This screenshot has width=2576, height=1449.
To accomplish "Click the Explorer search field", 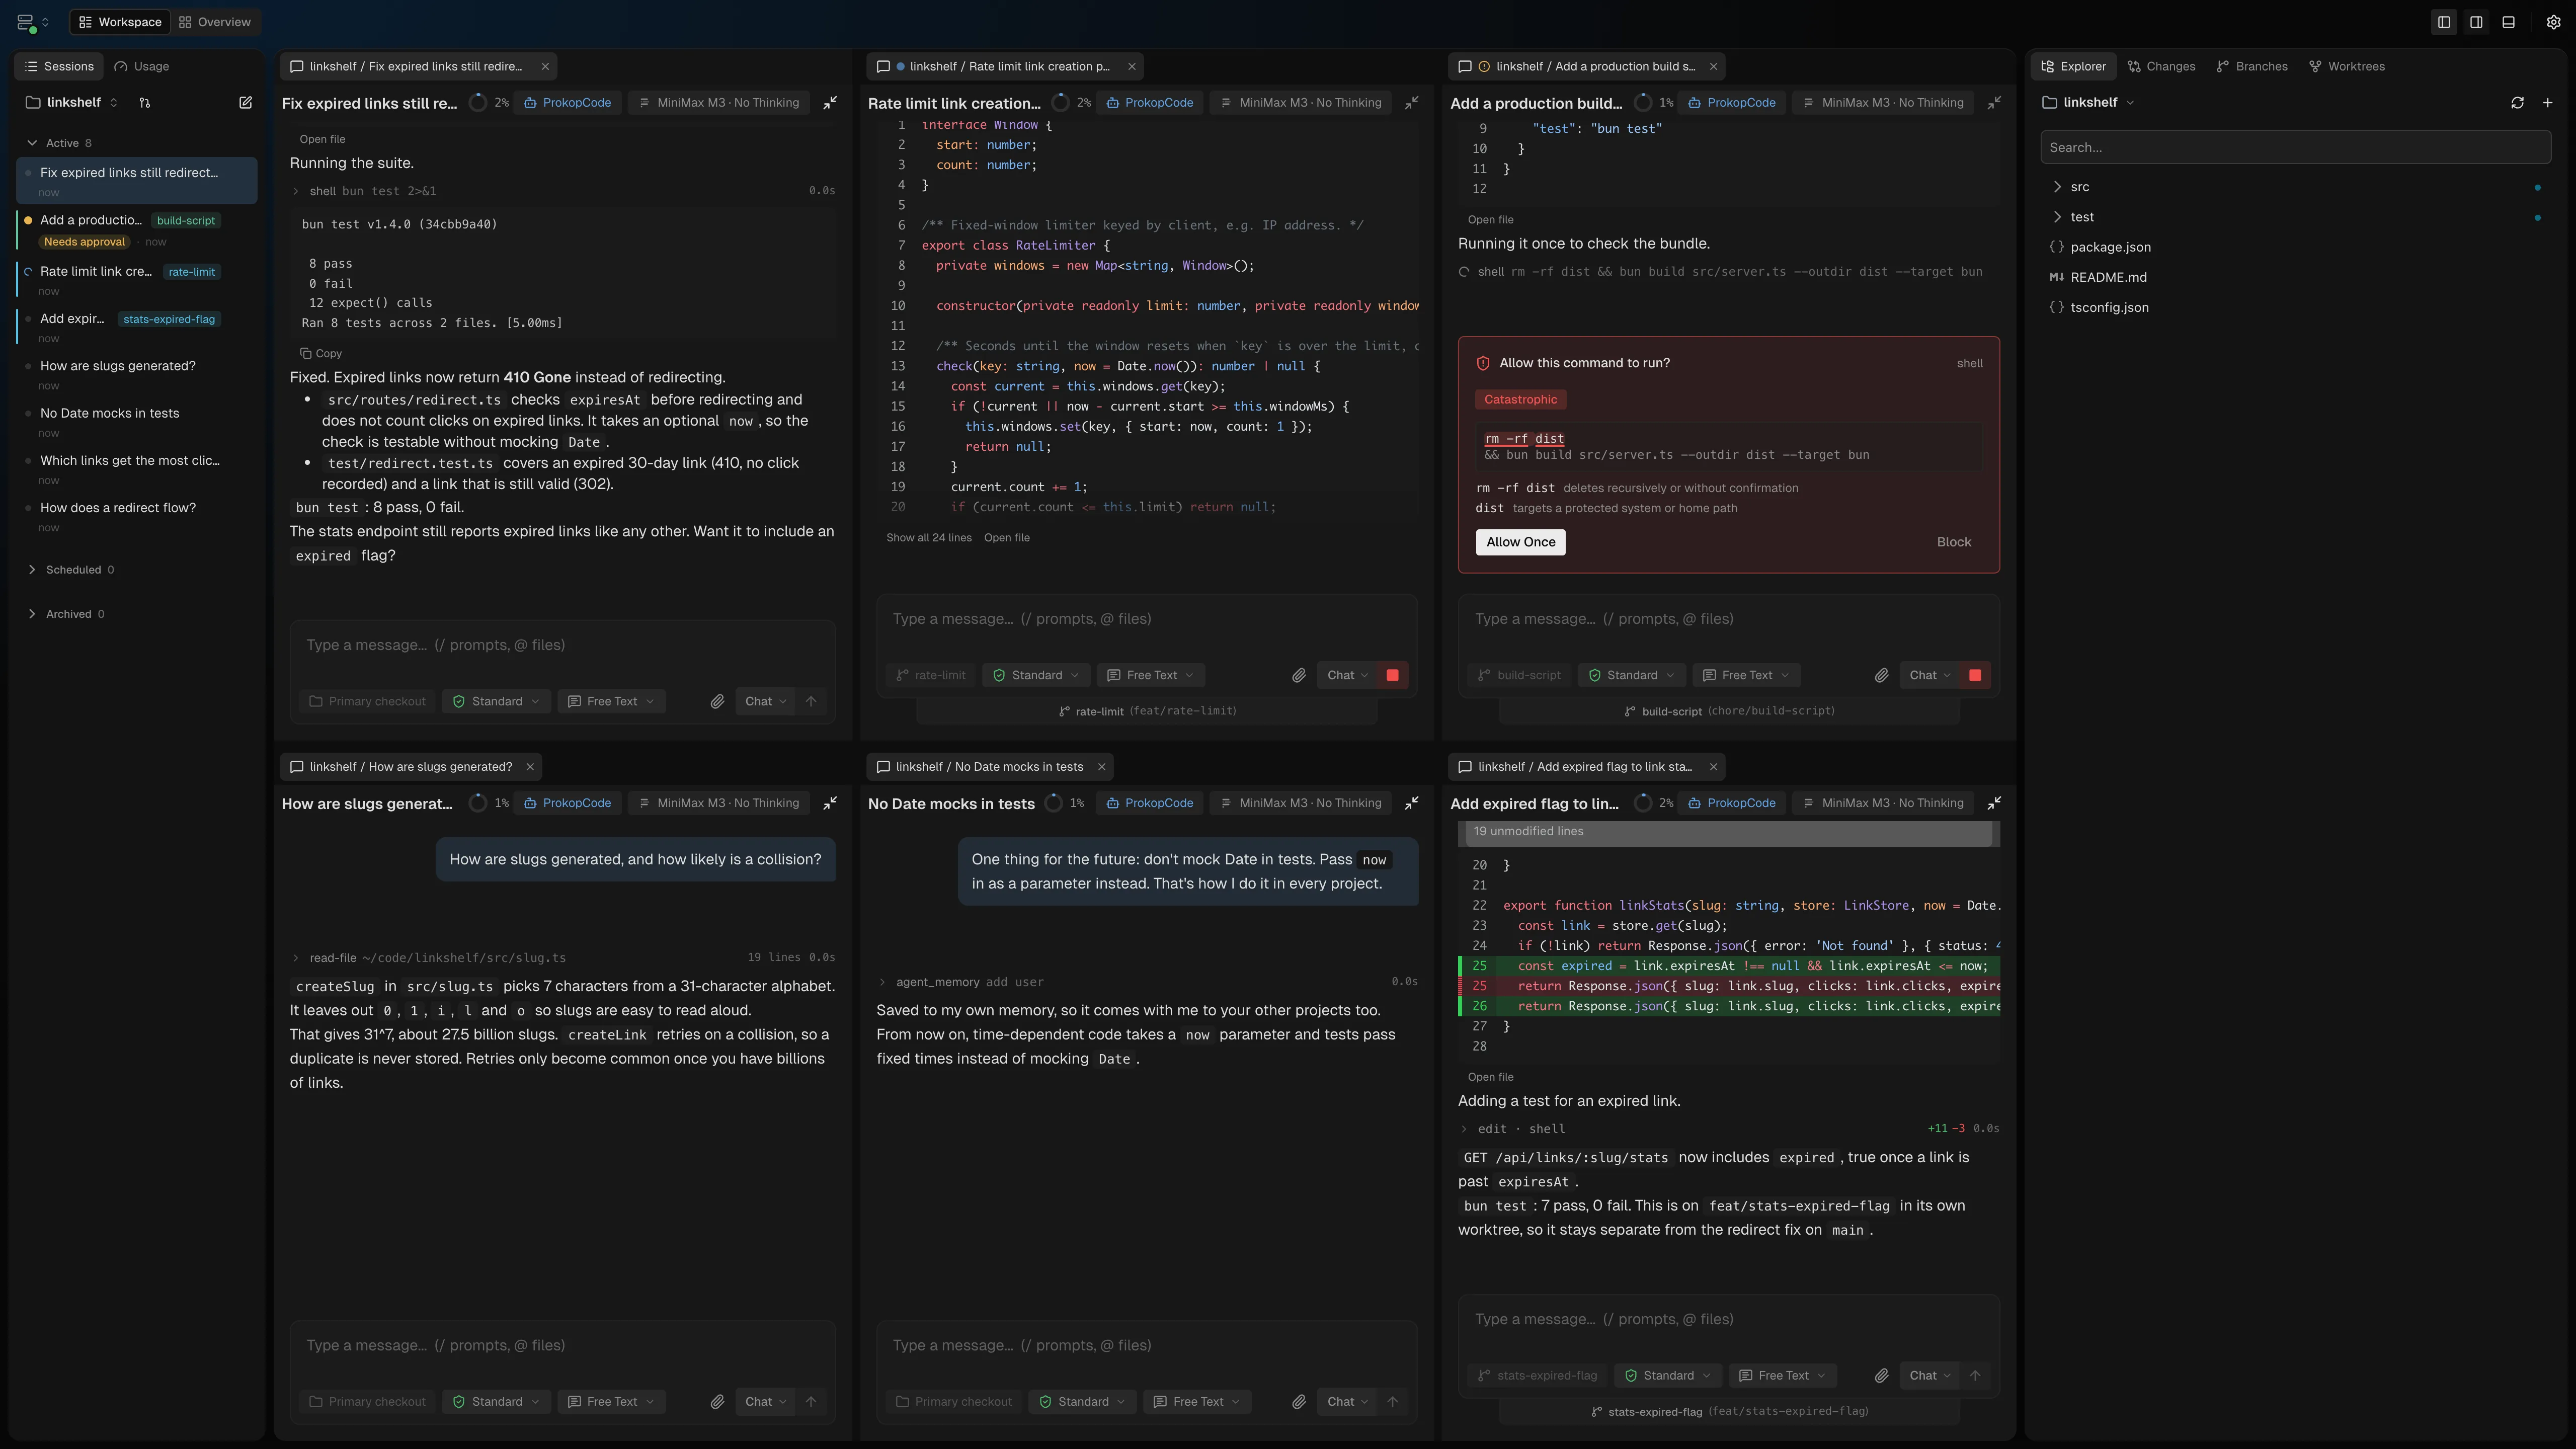I will point(2295,147).
